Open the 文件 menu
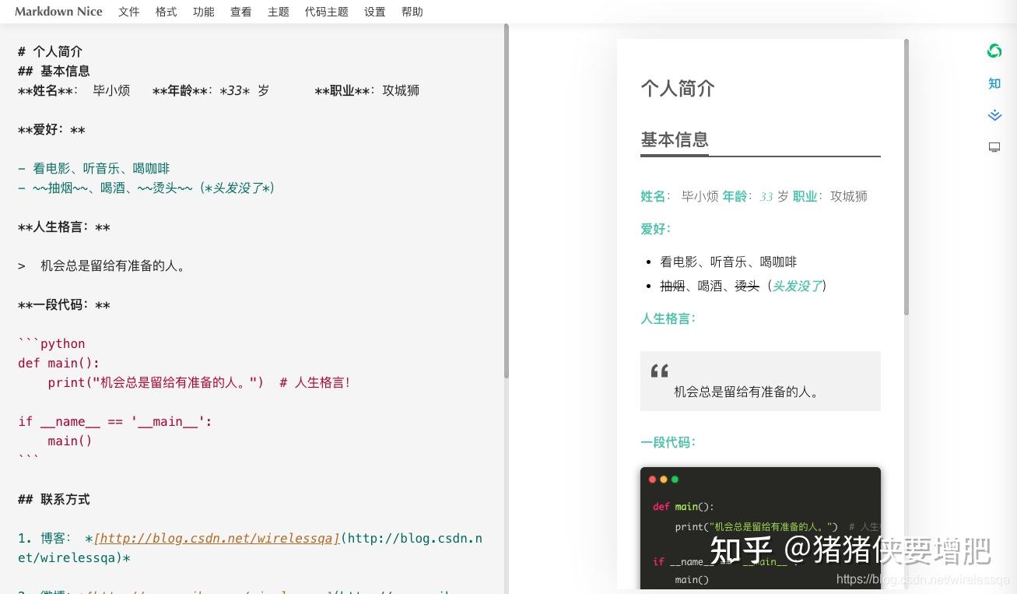This screenshot has height=594, width=1017. pyautogui.click(x=129, y=12)
